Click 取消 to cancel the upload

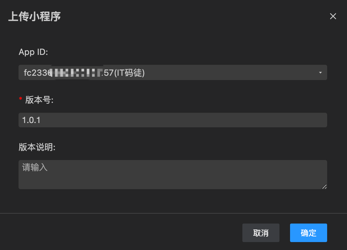[261, 233]
